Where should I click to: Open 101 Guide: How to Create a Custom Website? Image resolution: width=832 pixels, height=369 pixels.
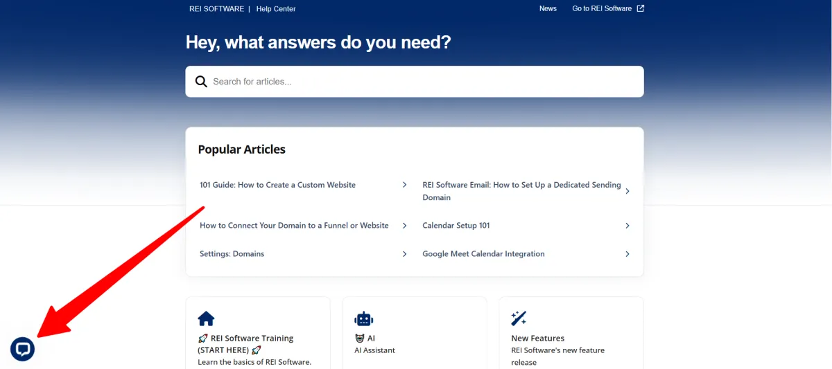tap(277, 185)
